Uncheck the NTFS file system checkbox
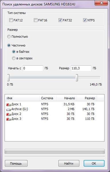Viewport: 110px width, 172px height. click(85, 20)
